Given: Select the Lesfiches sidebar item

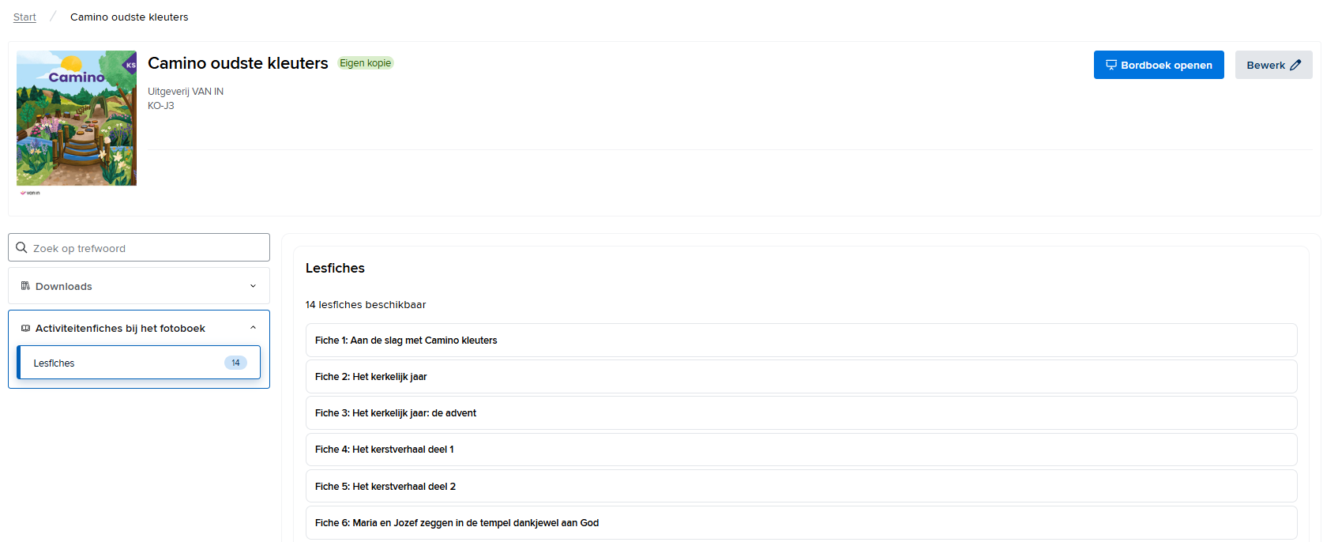Looking at the screenshot, I should (139, 363).
